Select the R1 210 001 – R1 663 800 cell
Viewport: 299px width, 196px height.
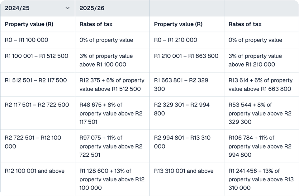(x=186, y=56)
